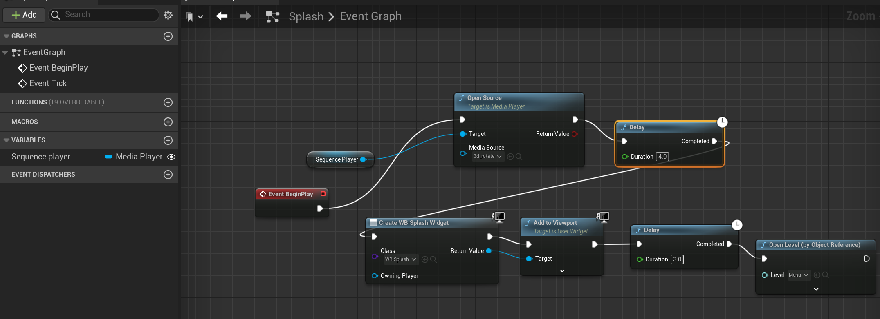Open the WB Splash class dropdown
The width and height of the screenshot is (880, 319).
401,259
